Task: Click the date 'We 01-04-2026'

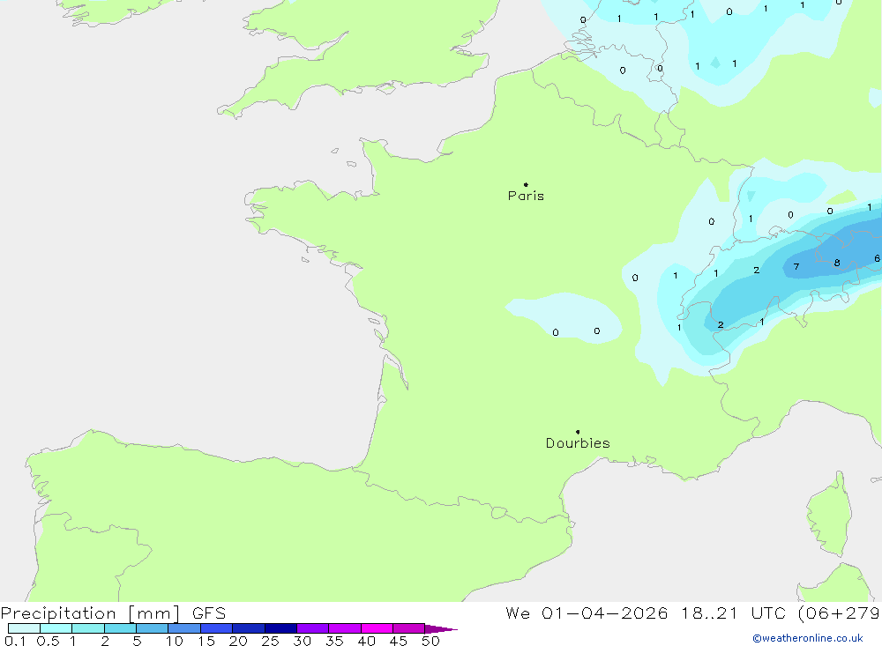Action: [x=587, y=613]
